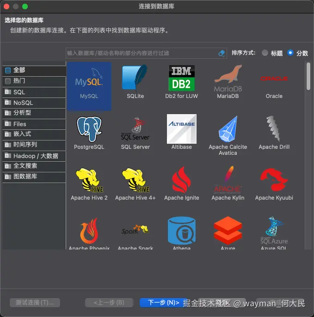Select the 全文搜索 category
314x317 pixels.
(34, 166)
